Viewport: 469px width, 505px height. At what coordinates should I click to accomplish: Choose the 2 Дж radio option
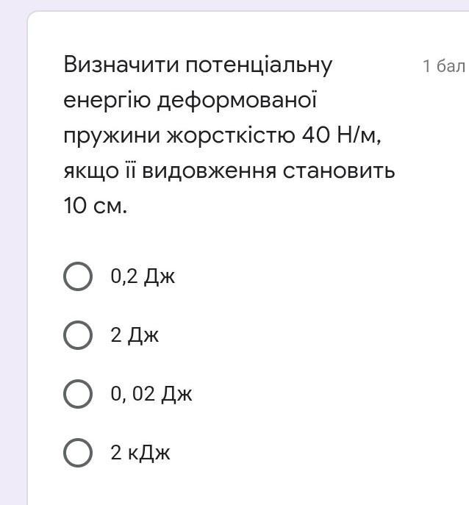pos(78,335)
